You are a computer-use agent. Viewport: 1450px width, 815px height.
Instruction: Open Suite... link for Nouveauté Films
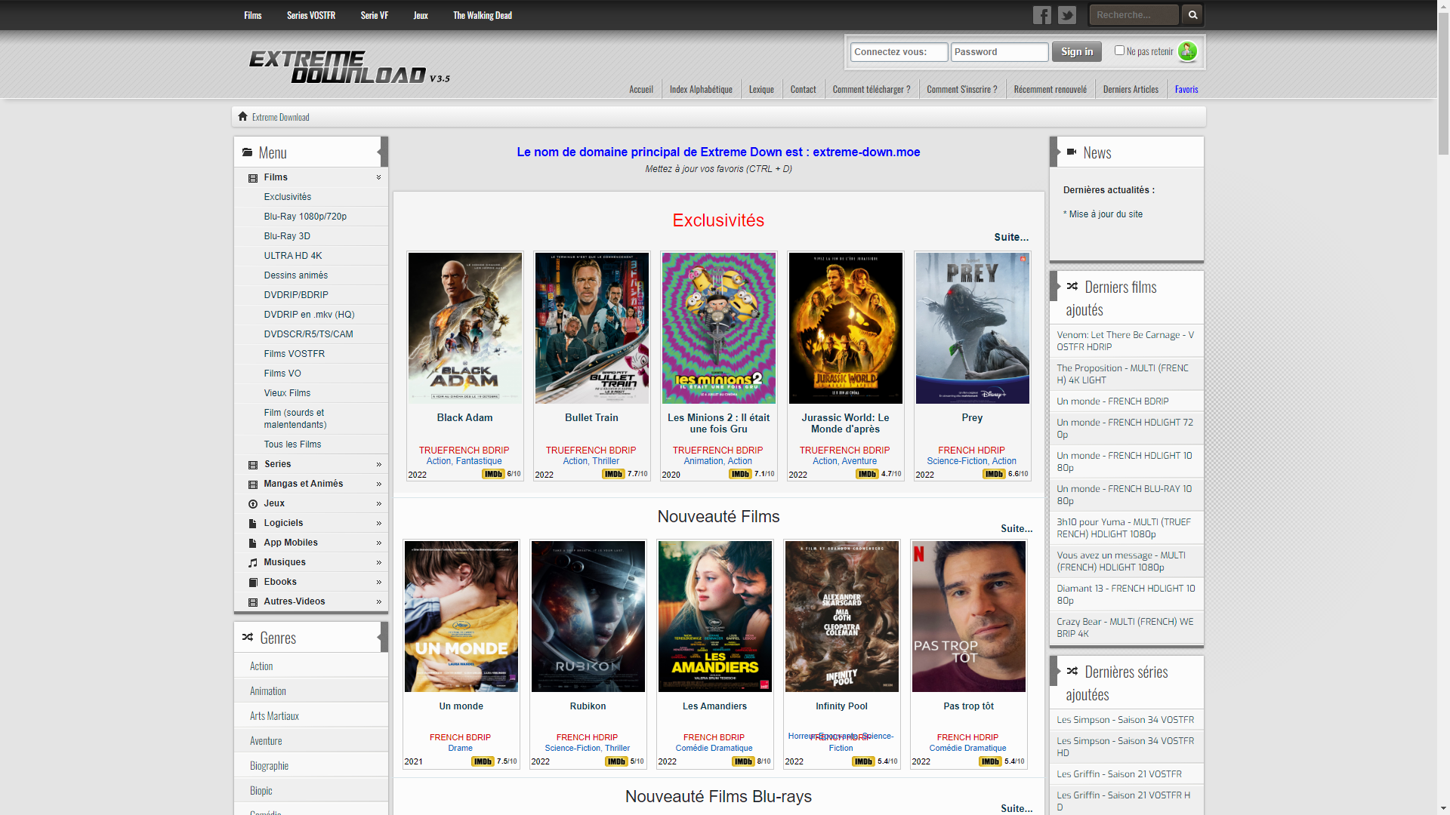[x=1017, y=528]
